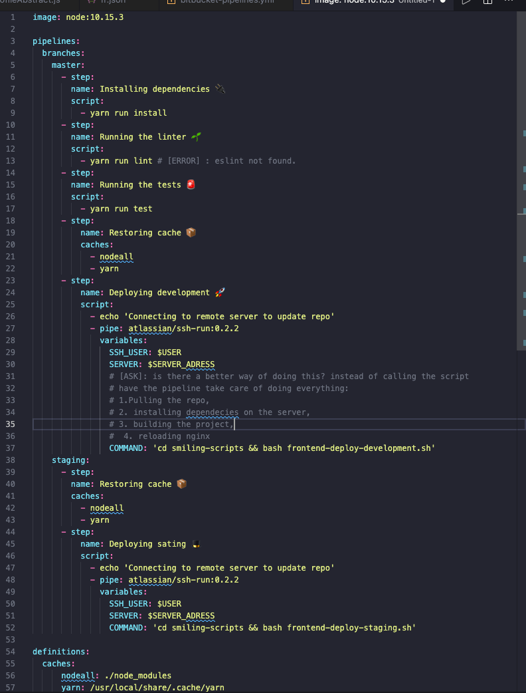Screen dimensions: 526x693
Task: Click the underlined nodeall cache entry on line 21
Action: click(116, 256)
